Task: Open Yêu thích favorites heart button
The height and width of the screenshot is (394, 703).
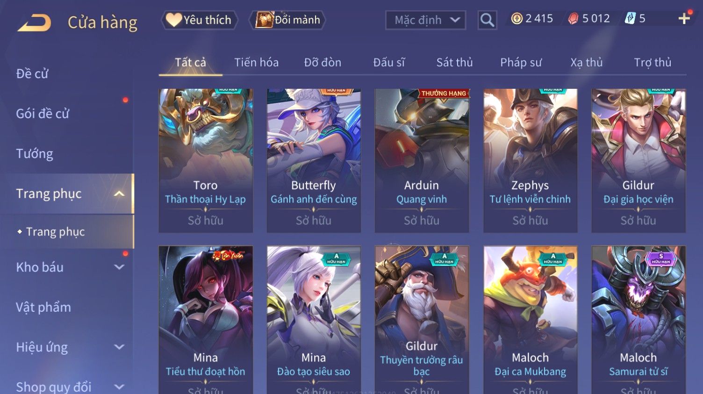Action: click(200, 20)
